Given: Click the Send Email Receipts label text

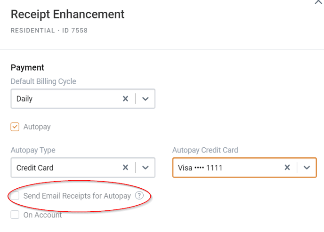Looking at the screenshot, I should tap(77, 196).
